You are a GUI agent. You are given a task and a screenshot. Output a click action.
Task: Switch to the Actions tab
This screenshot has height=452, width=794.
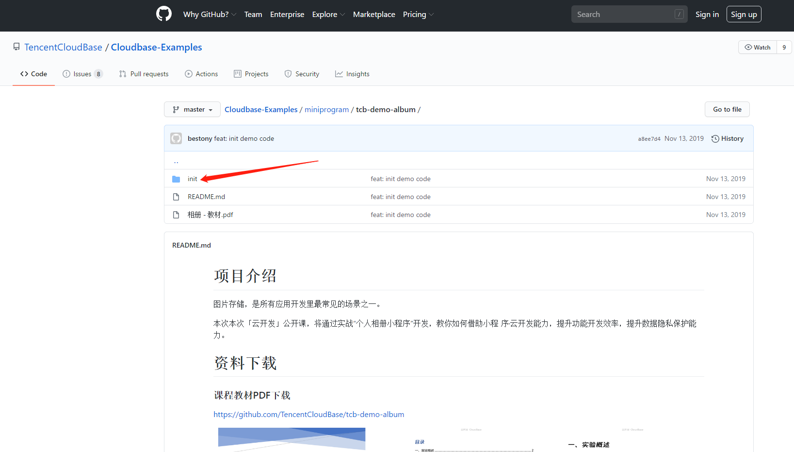coord(201,74)
